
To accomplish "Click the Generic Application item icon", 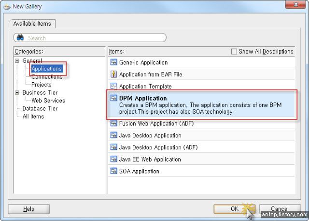I will pyautogui.click(x=113, y=62).
